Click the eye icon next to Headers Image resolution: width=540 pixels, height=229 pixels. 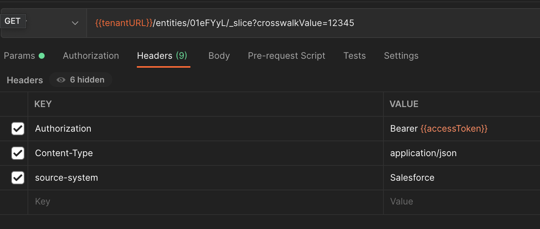(x=61, y=79)
